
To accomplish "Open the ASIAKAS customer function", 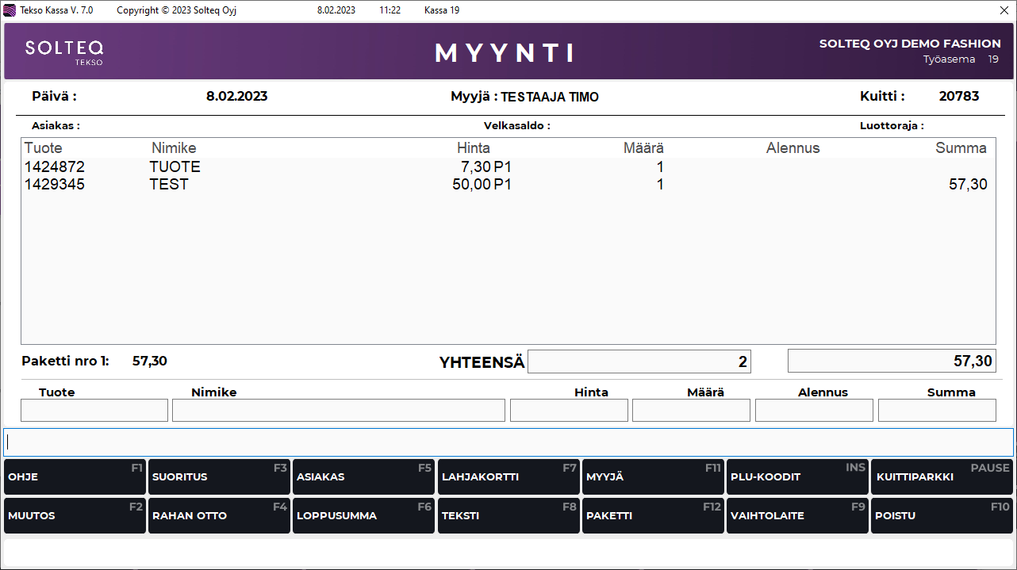I will point(363,477).
